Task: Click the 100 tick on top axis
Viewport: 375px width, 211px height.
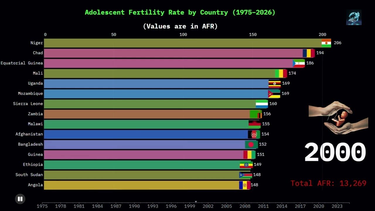Action: [x=183, y=35]
